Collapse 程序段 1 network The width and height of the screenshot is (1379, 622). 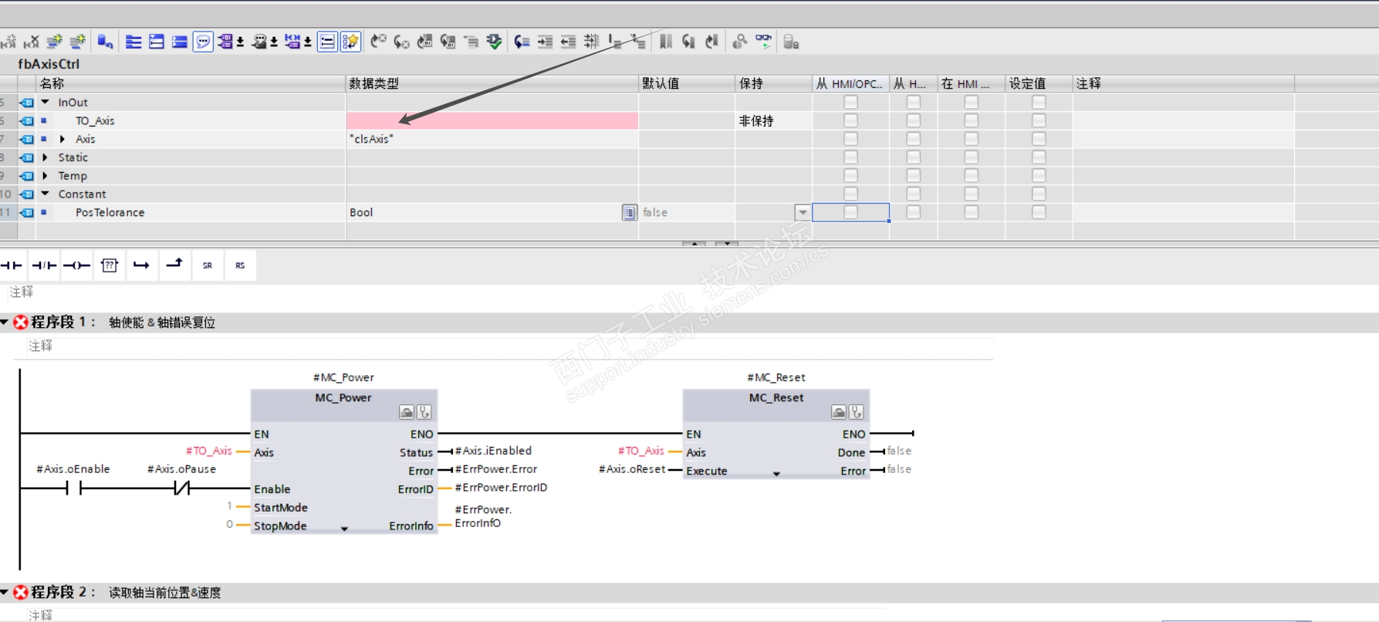5,322
